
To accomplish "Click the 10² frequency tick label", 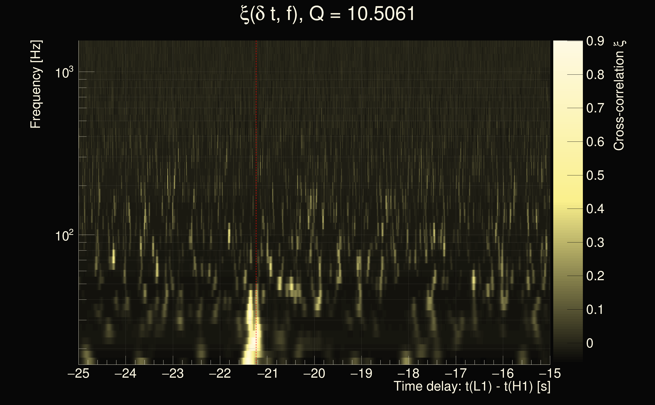I will pos(64,236).
